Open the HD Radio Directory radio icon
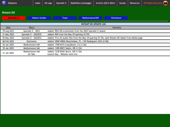Image resolution: width=170 pixels, height=127 pixels. (x=166, y=3)
